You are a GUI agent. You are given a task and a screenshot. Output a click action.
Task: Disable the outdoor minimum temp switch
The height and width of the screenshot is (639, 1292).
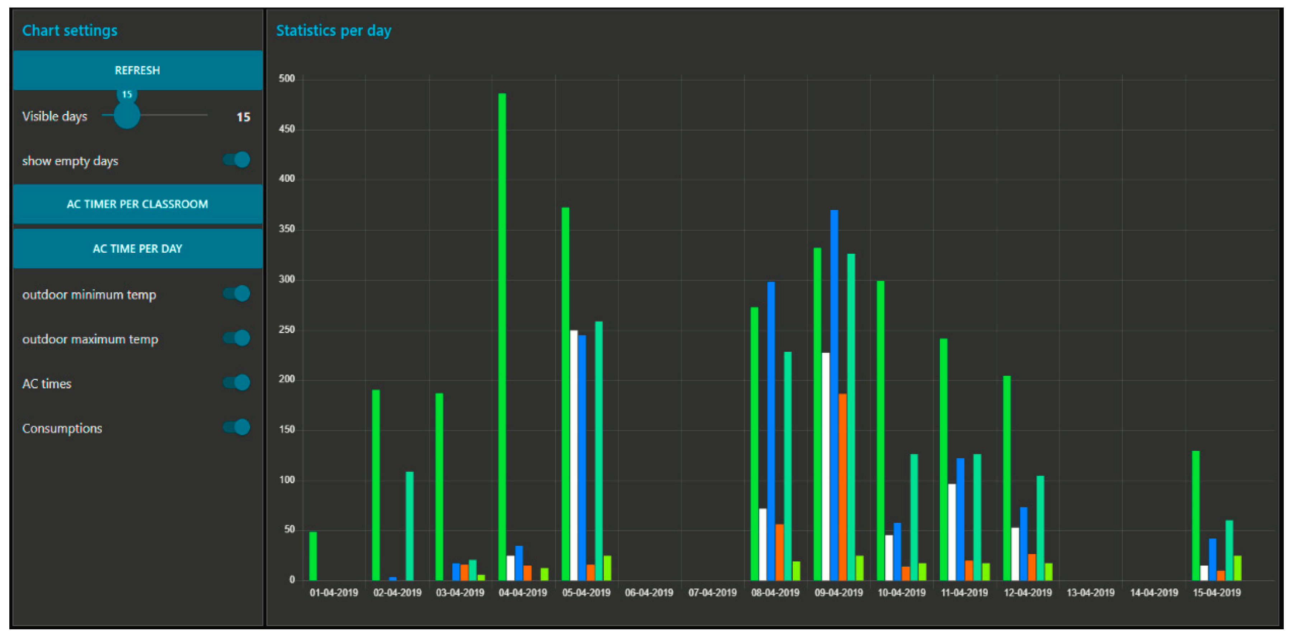[x=237, y=294]
